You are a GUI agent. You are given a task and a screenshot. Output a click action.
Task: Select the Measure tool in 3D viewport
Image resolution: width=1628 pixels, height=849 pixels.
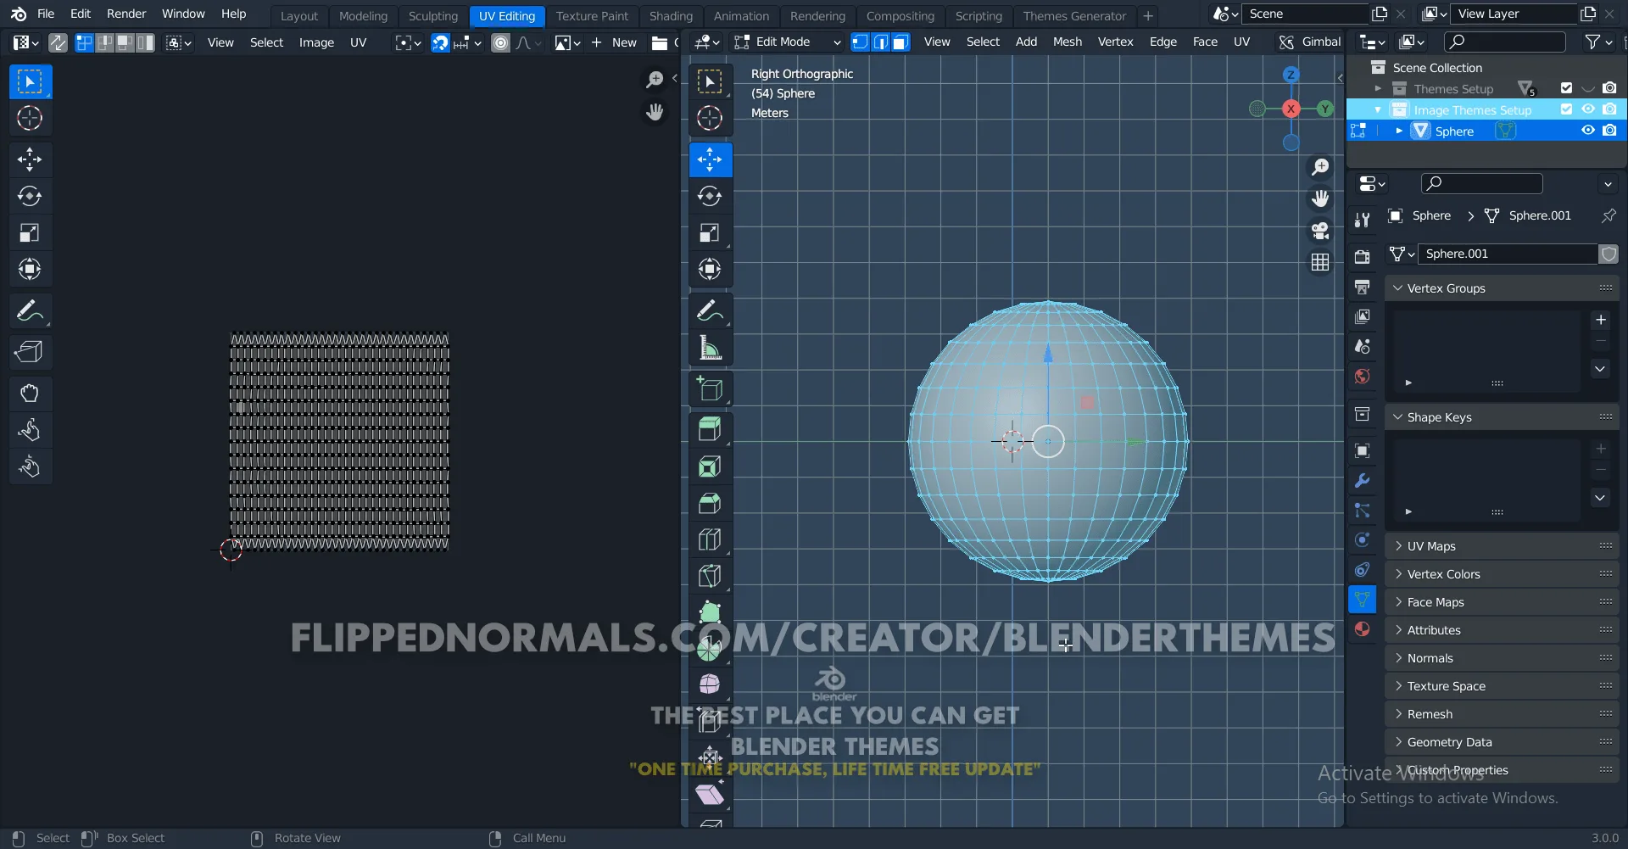point(710,348)
